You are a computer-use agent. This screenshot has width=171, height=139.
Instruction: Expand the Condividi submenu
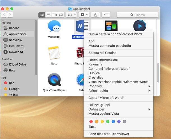click(118, 86)
